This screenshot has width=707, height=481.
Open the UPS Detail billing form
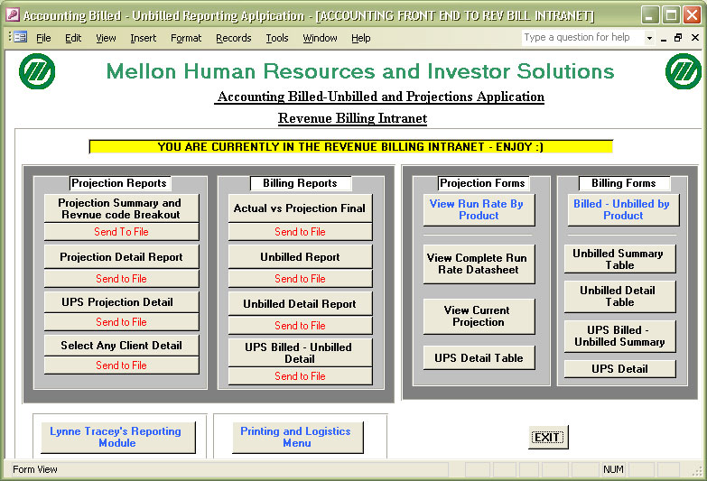[620, 369]
